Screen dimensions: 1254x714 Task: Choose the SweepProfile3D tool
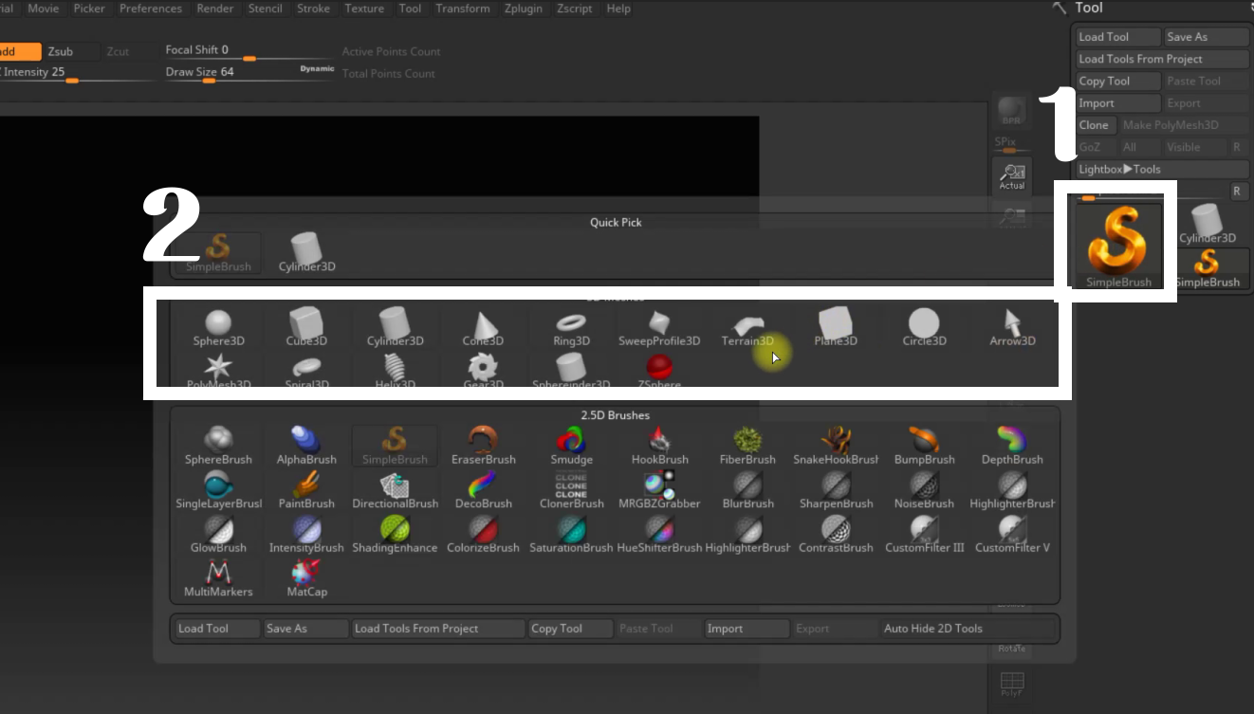point(659,327)
